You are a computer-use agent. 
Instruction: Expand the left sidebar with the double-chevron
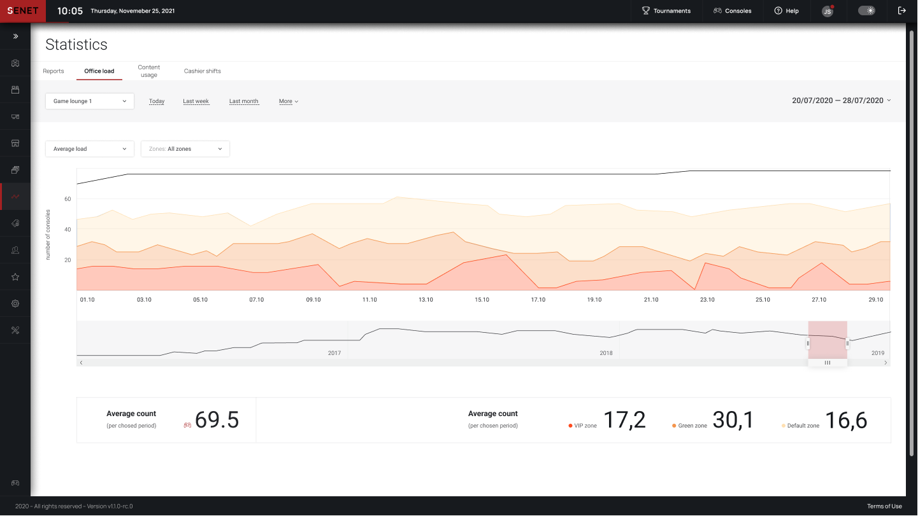15,37
